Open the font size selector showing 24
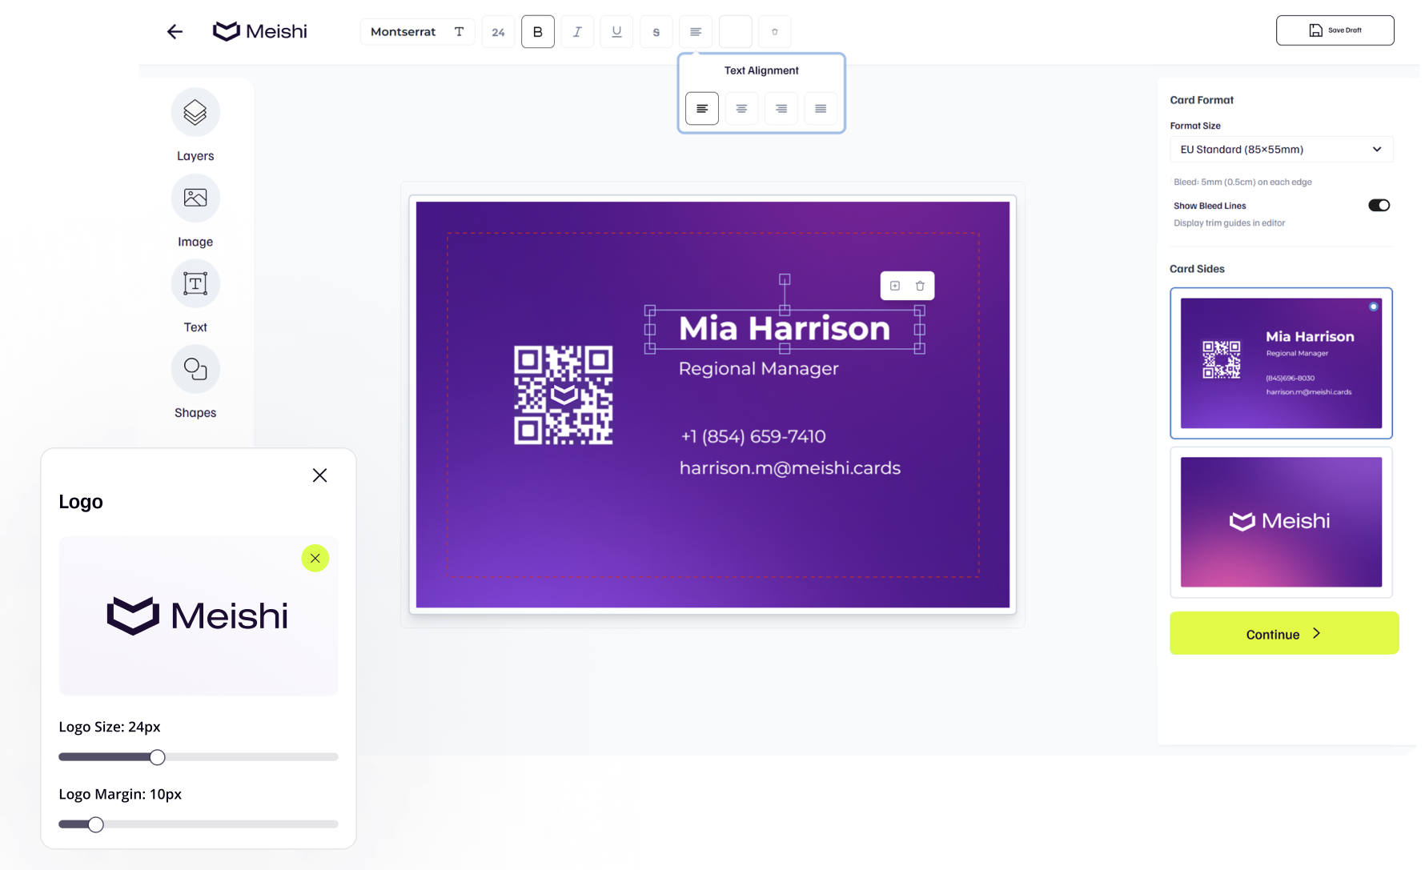Screen dimensions: 1425x870 tap(498, 31)
